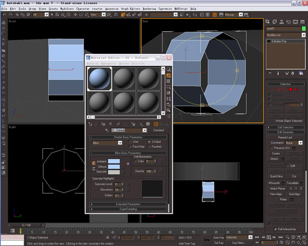The image size is (308, 246).
Task: Click the Ambient color swatch
Action: pos(114,161)
